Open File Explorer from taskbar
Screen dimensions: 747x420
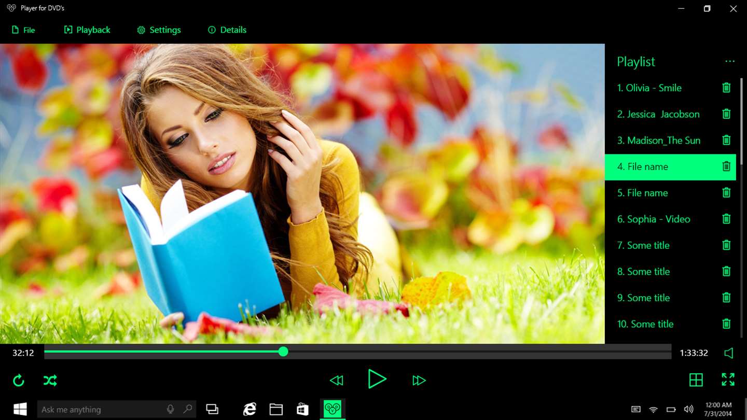[x=276, y=410]
